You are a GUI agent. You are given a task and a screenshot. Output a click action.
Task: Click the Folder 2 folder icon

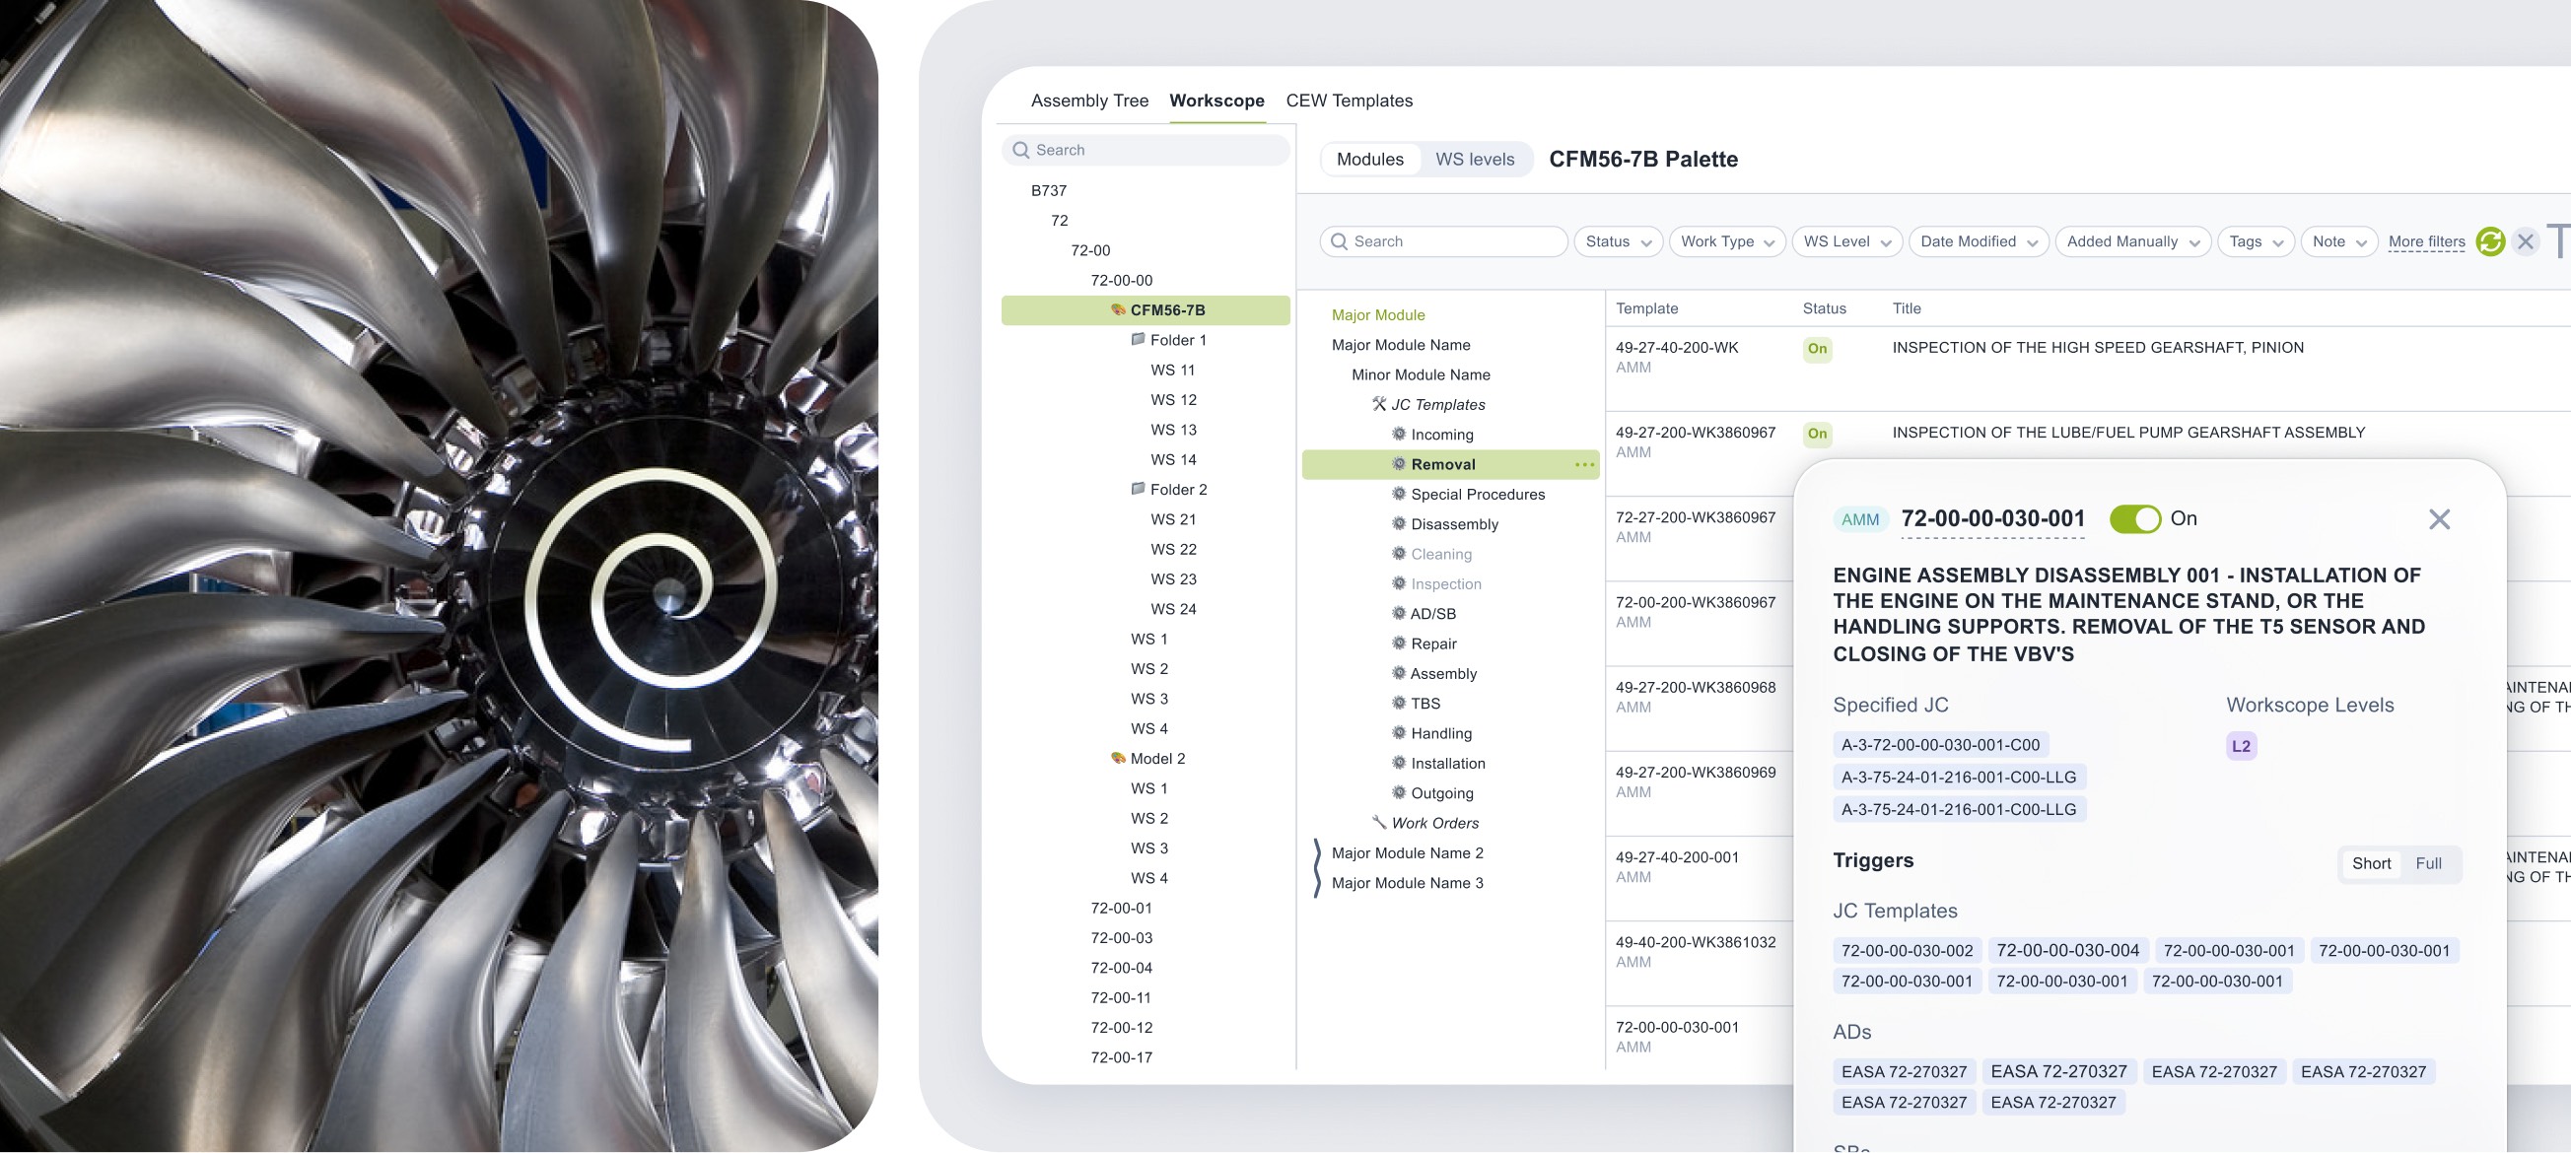(x=1137, y=489)
